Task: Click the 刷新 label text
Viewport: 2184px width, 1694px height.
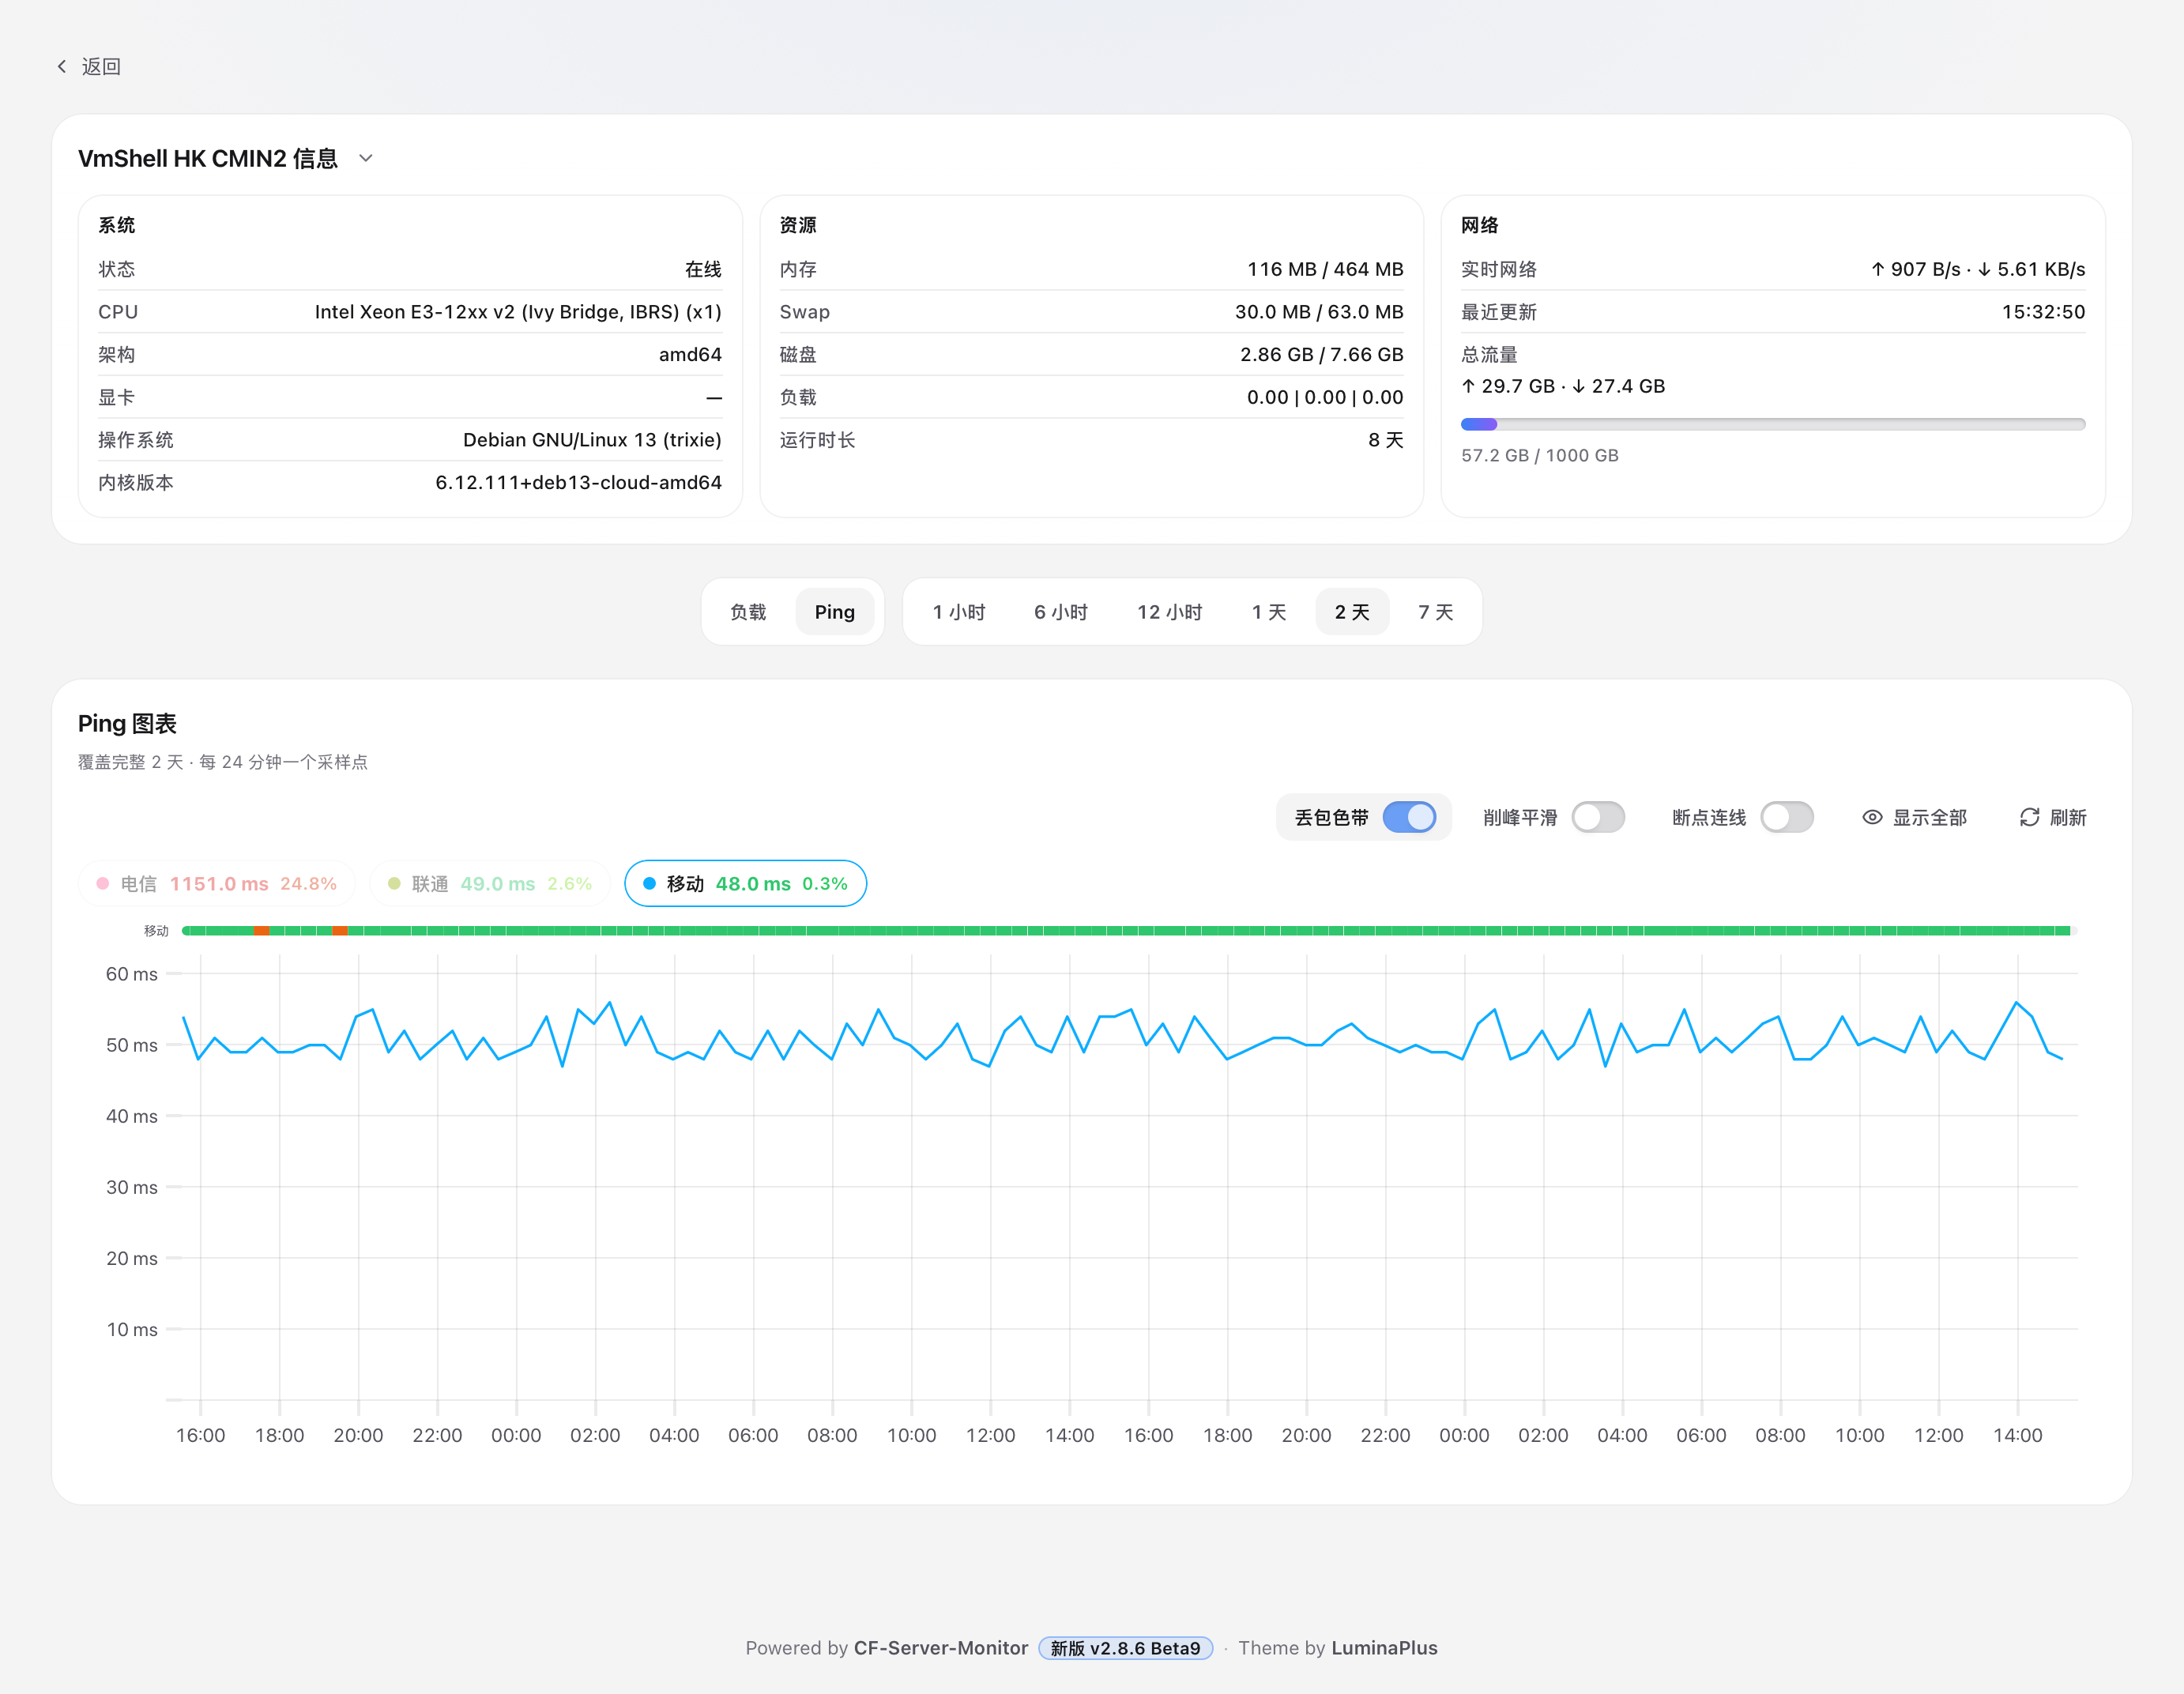Action: click(2068, 817)
